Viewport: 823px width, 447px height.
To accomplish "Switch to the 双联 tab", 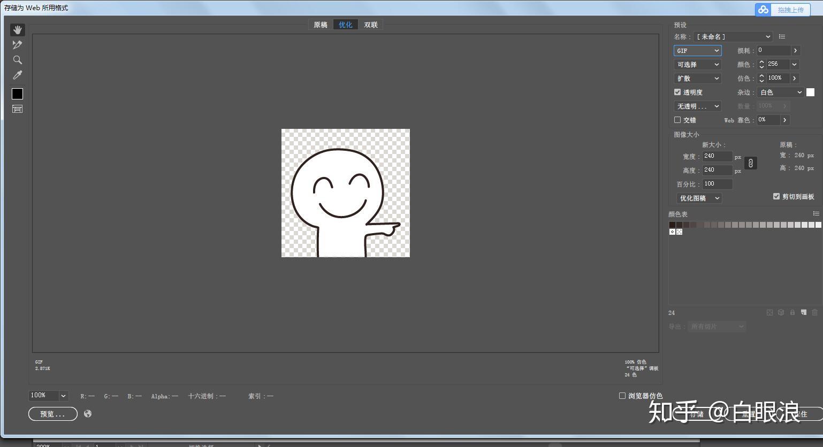I will tap(371, 25).
